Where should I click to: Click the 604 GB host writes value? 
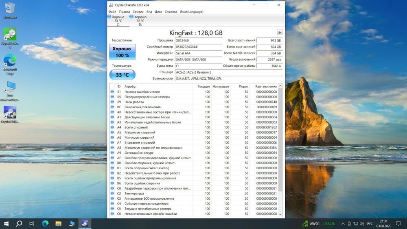269,47
